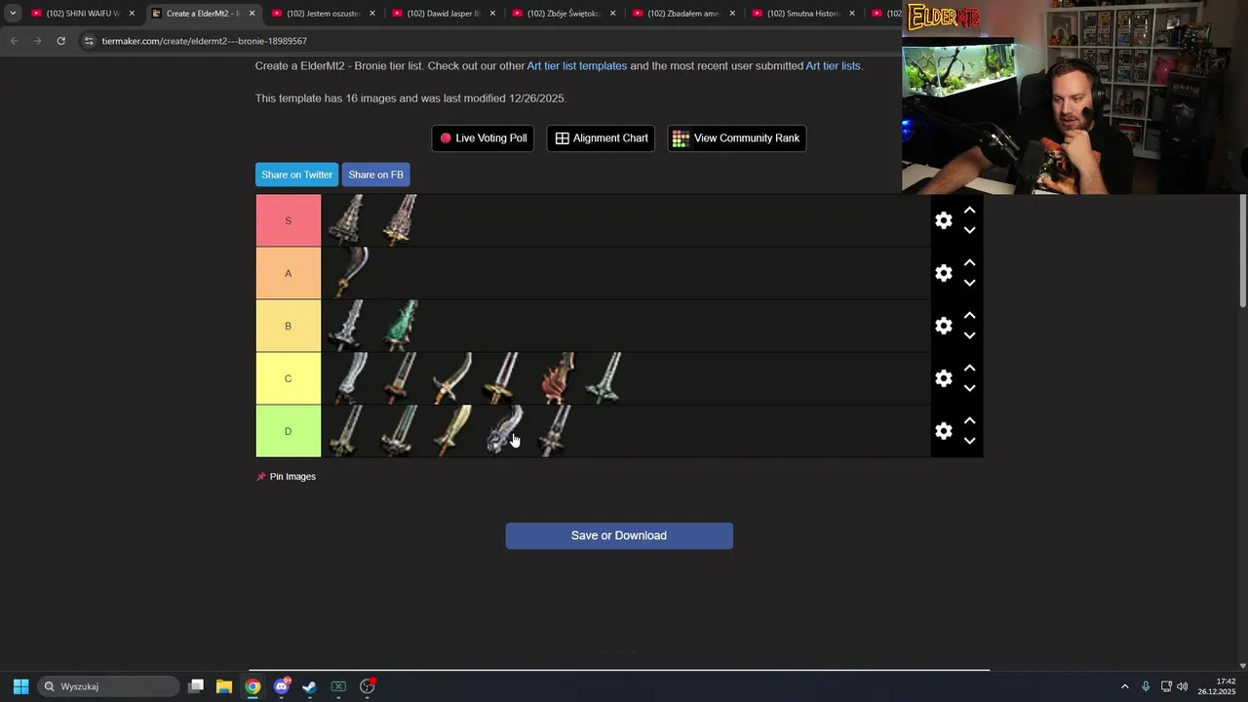Select the teal green weapon in B tier
1248x702 pixels.
click(x=399, y=326)
